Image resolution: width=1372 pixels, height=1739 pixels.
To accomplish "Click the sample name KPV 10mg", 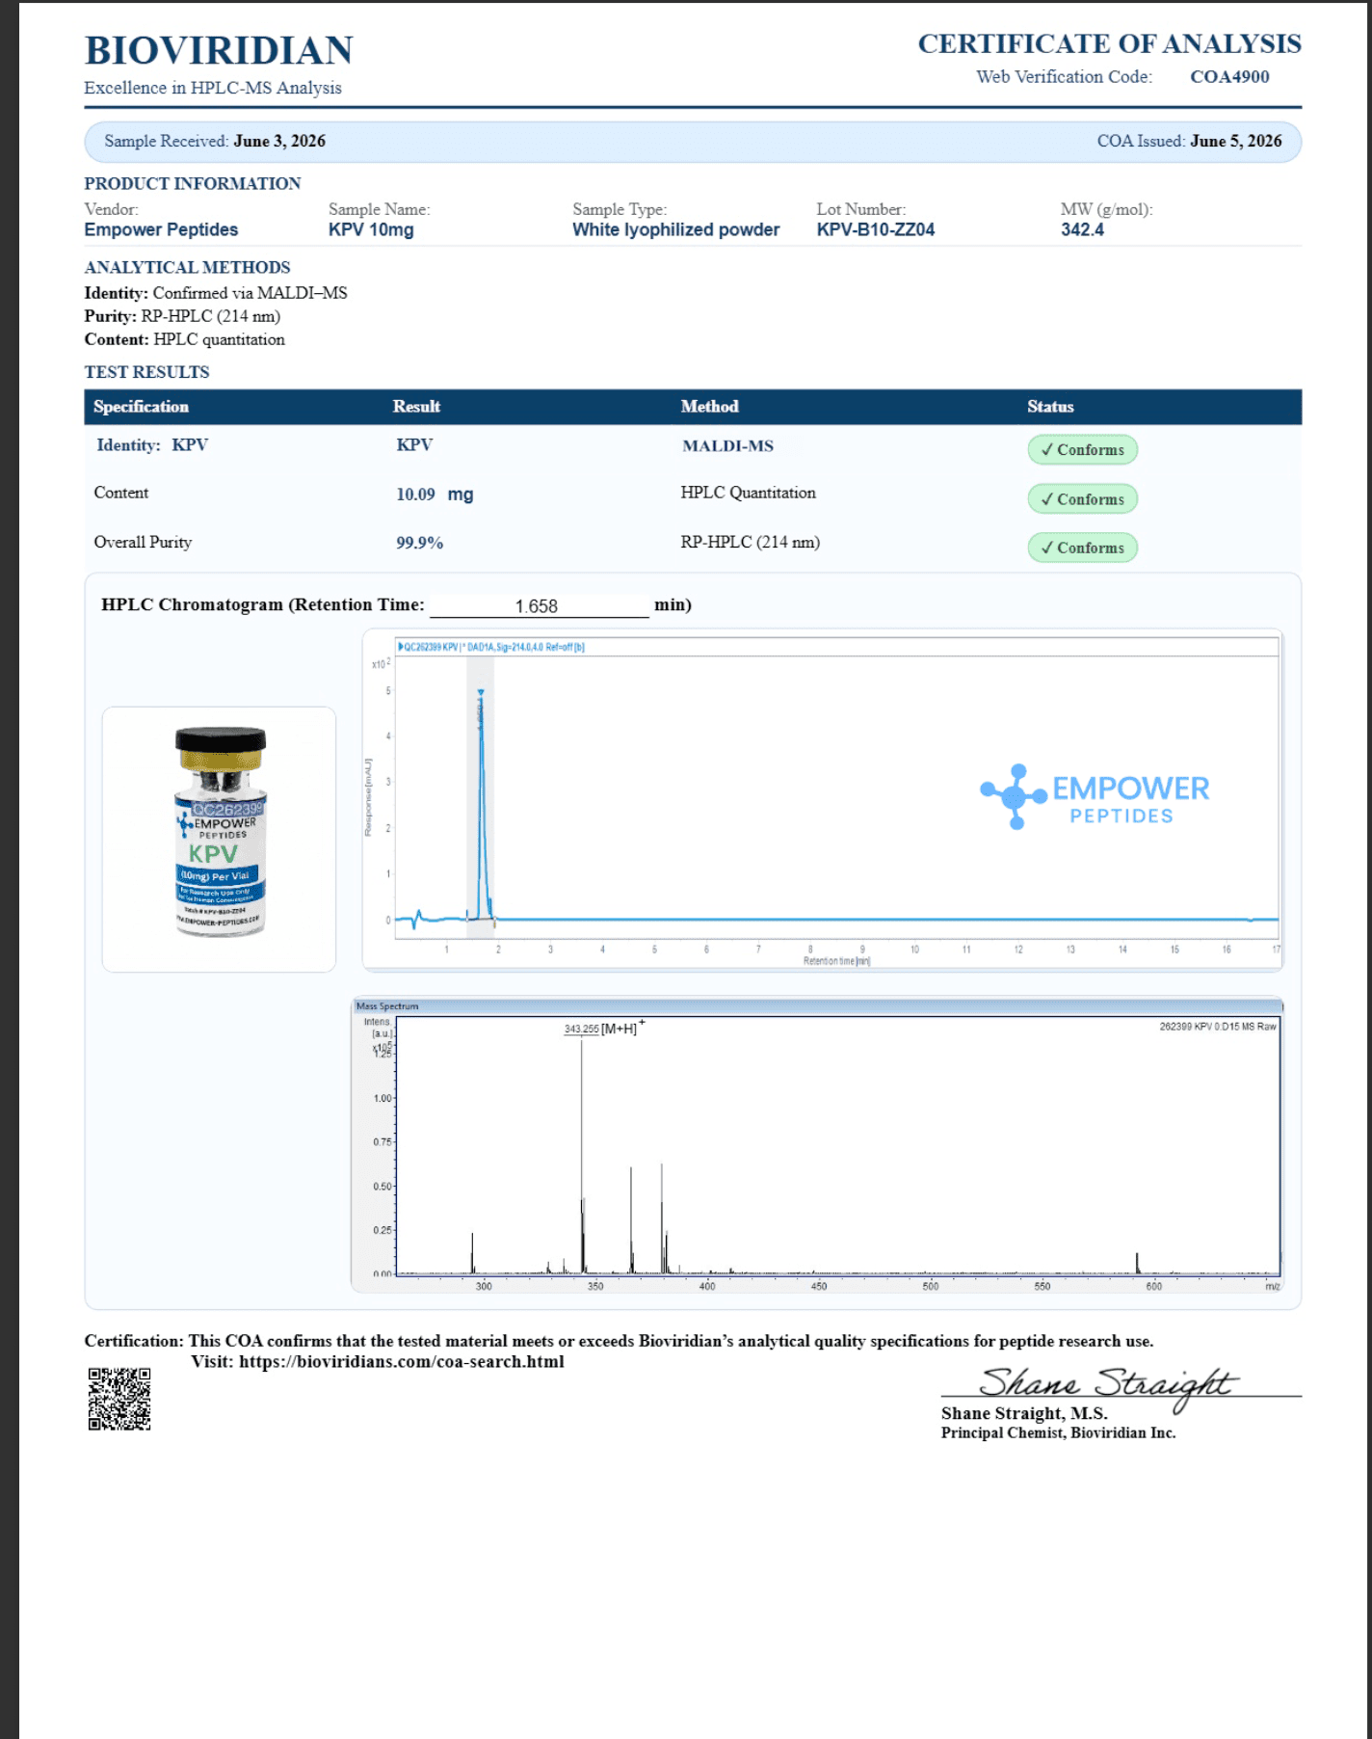I will [371, 229].
